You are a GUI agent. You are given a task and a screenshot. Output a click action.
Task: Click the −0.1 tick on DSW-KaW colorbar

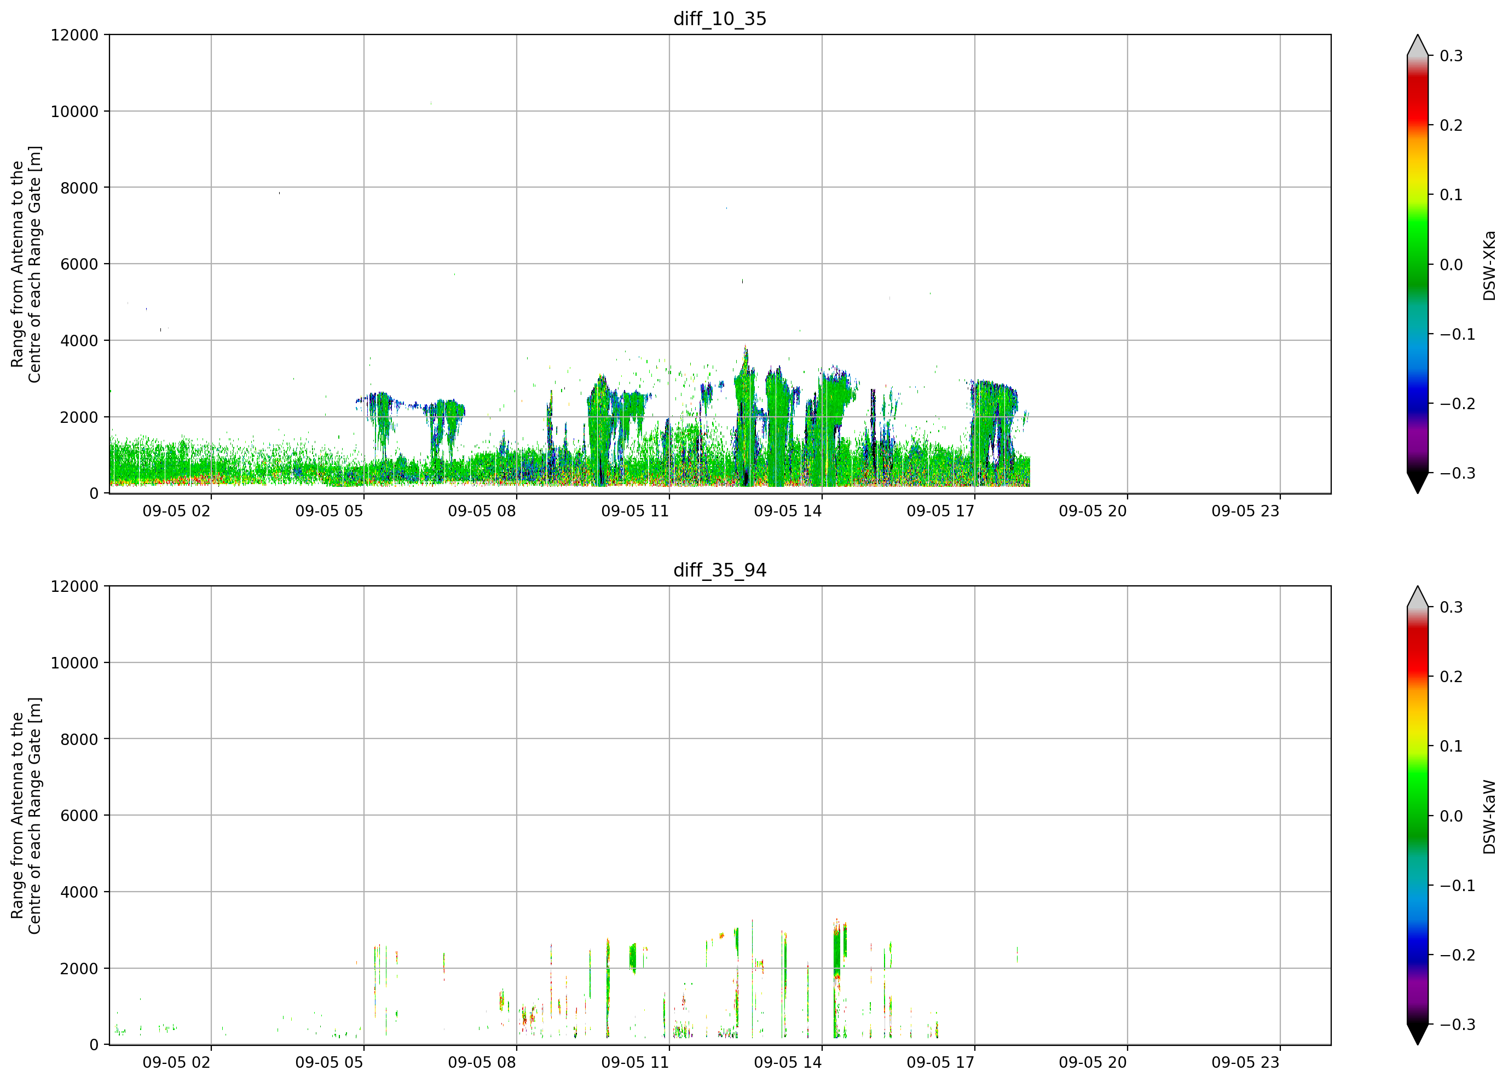pos(1458,886)
